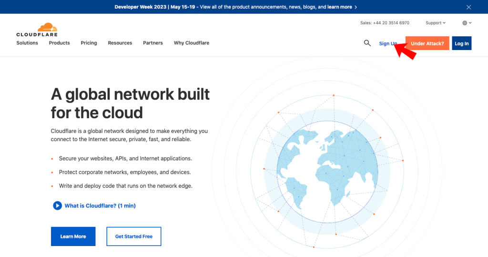
Task: Click the Write and deploy code bullet text
Action: 126,186
